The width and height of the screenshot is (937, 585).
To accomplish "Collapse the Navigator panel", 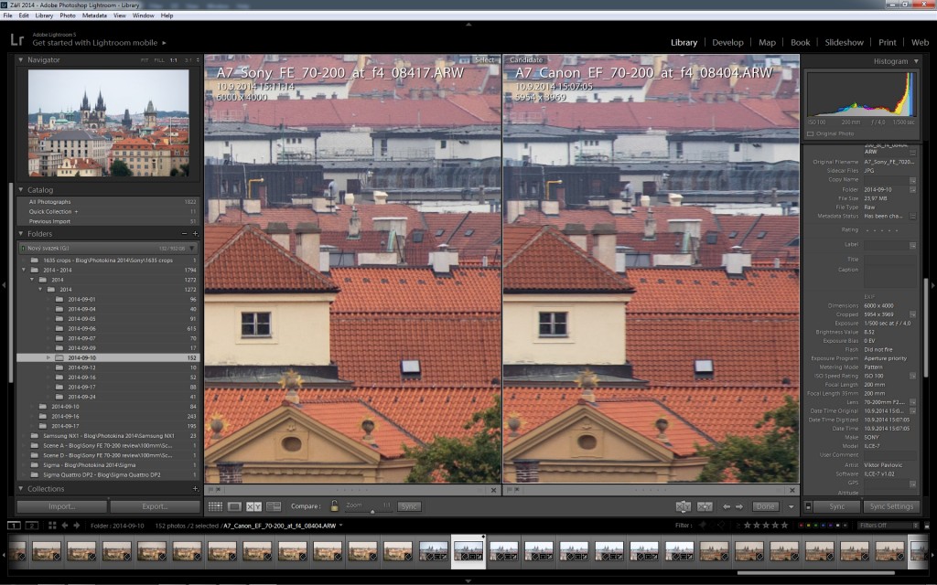I will (22, 59).
